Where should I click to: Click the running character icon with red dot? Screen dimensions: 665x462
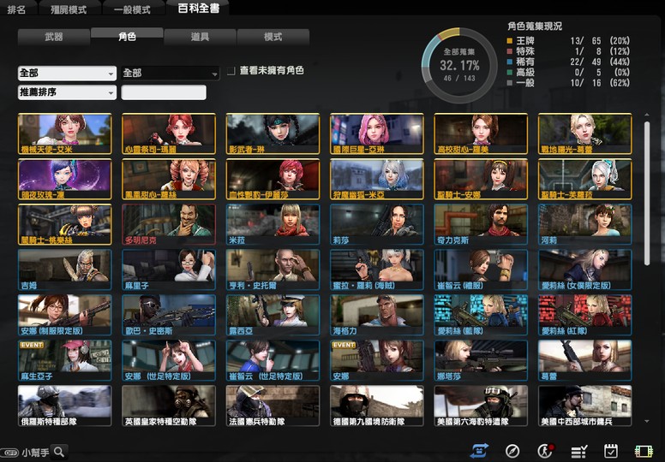545,451
